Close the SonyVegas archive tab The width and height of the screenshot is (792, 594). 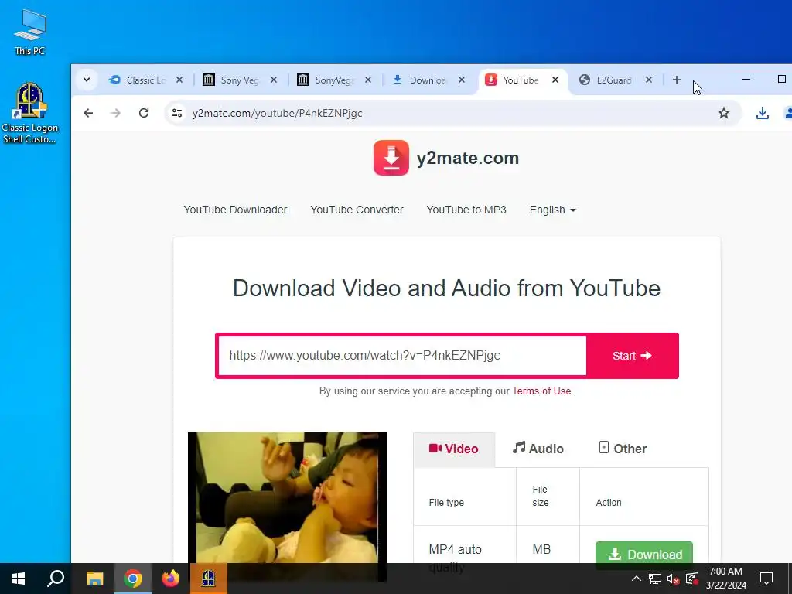coord(368,80)
